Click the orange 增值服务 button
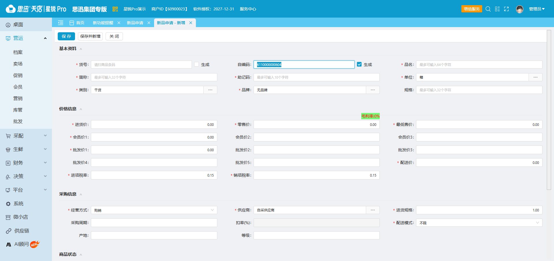Viewport: 554px width, 261px height. [x=472, y=9]
